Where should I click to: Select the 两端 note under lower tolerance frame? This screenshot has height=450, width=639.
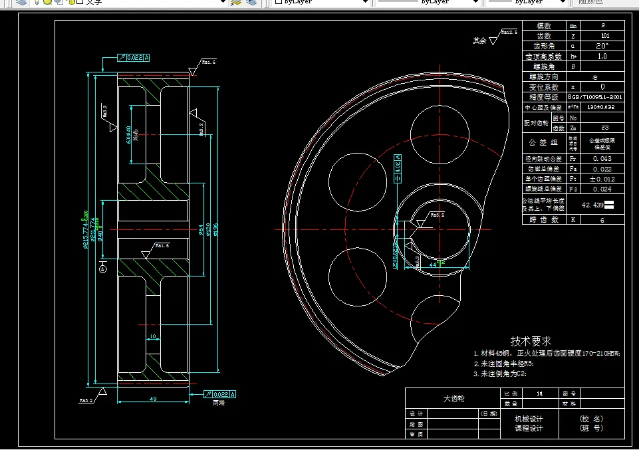point(219,403)
